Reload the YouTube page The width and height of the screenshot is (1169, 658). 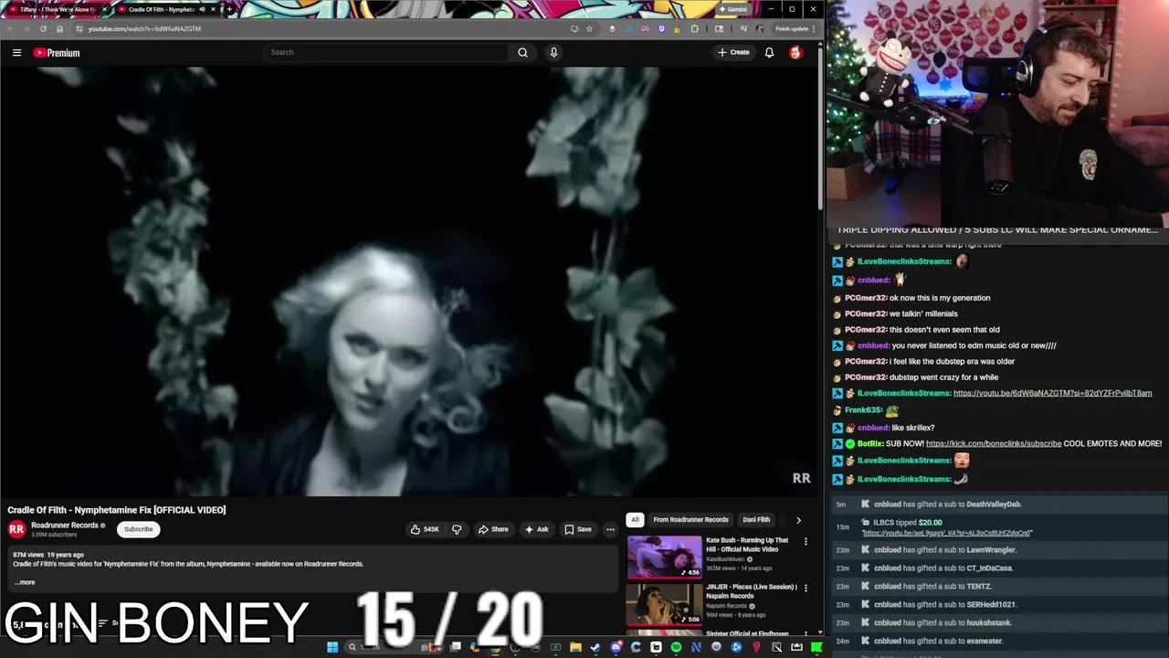pyautogui.click(x=43, y=28)
